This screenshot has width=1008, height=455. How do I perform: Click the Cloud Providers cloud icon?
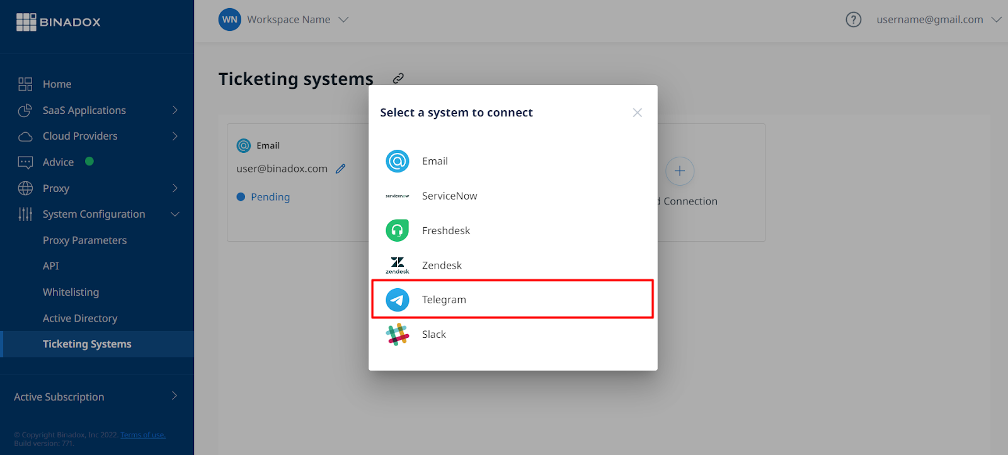click(25, 137)
